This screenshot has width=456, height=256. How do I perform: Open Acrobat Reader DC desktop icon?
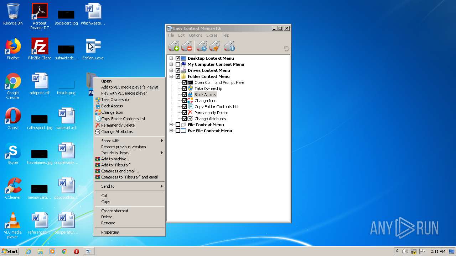click(x=40, y=16)
